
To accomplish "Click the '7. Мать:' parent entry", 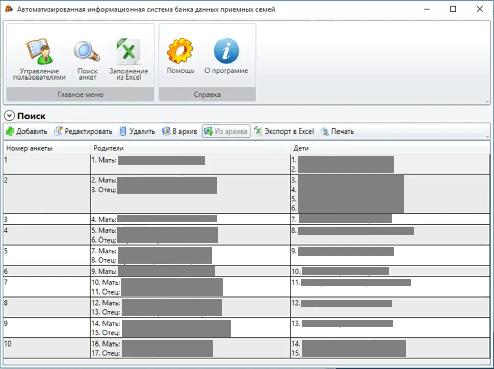I will (x=104, y=251).
